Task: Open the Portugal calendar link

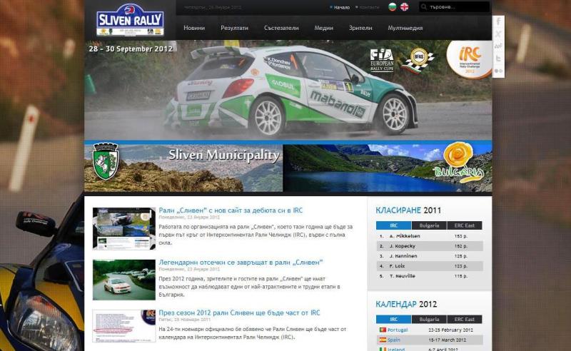Action: point(398,330)
